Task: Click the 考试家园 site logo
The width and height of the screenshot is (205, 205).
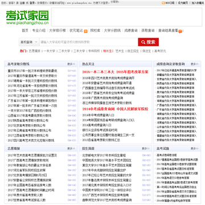Action: [27, 18]
